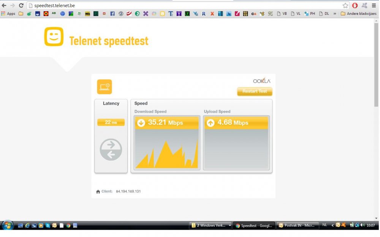The image size is (380, 237).
Task: Open the Andere bladwijzers folder
Action: [x=358, y=14]
